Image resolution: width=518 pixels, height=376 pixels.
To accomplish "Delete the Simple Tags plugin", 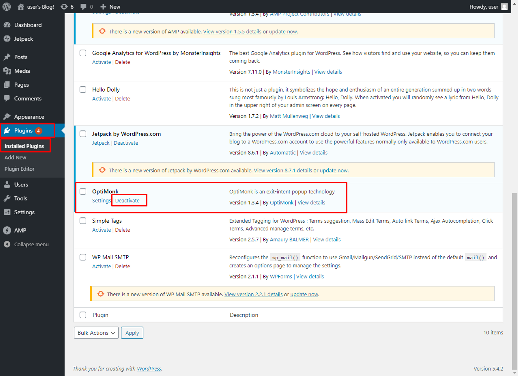I will coord(123,230).
